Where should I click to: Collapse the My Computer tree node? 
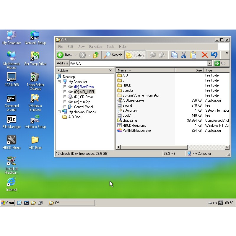(59, 82)
